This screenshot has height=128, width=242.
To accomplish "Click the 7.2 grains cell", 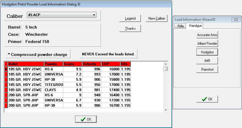I will click(72, 74).
